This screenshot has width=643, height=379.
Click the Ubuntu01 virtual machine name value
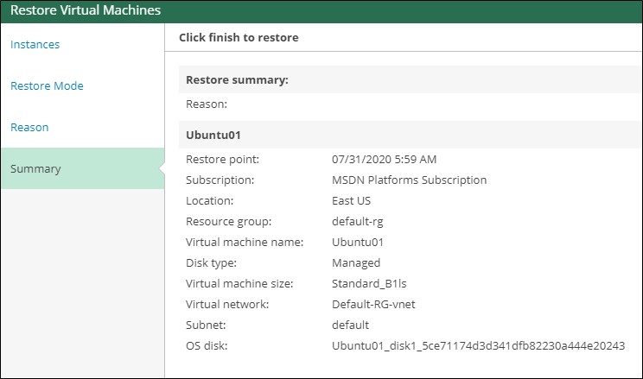coord(357,243)
